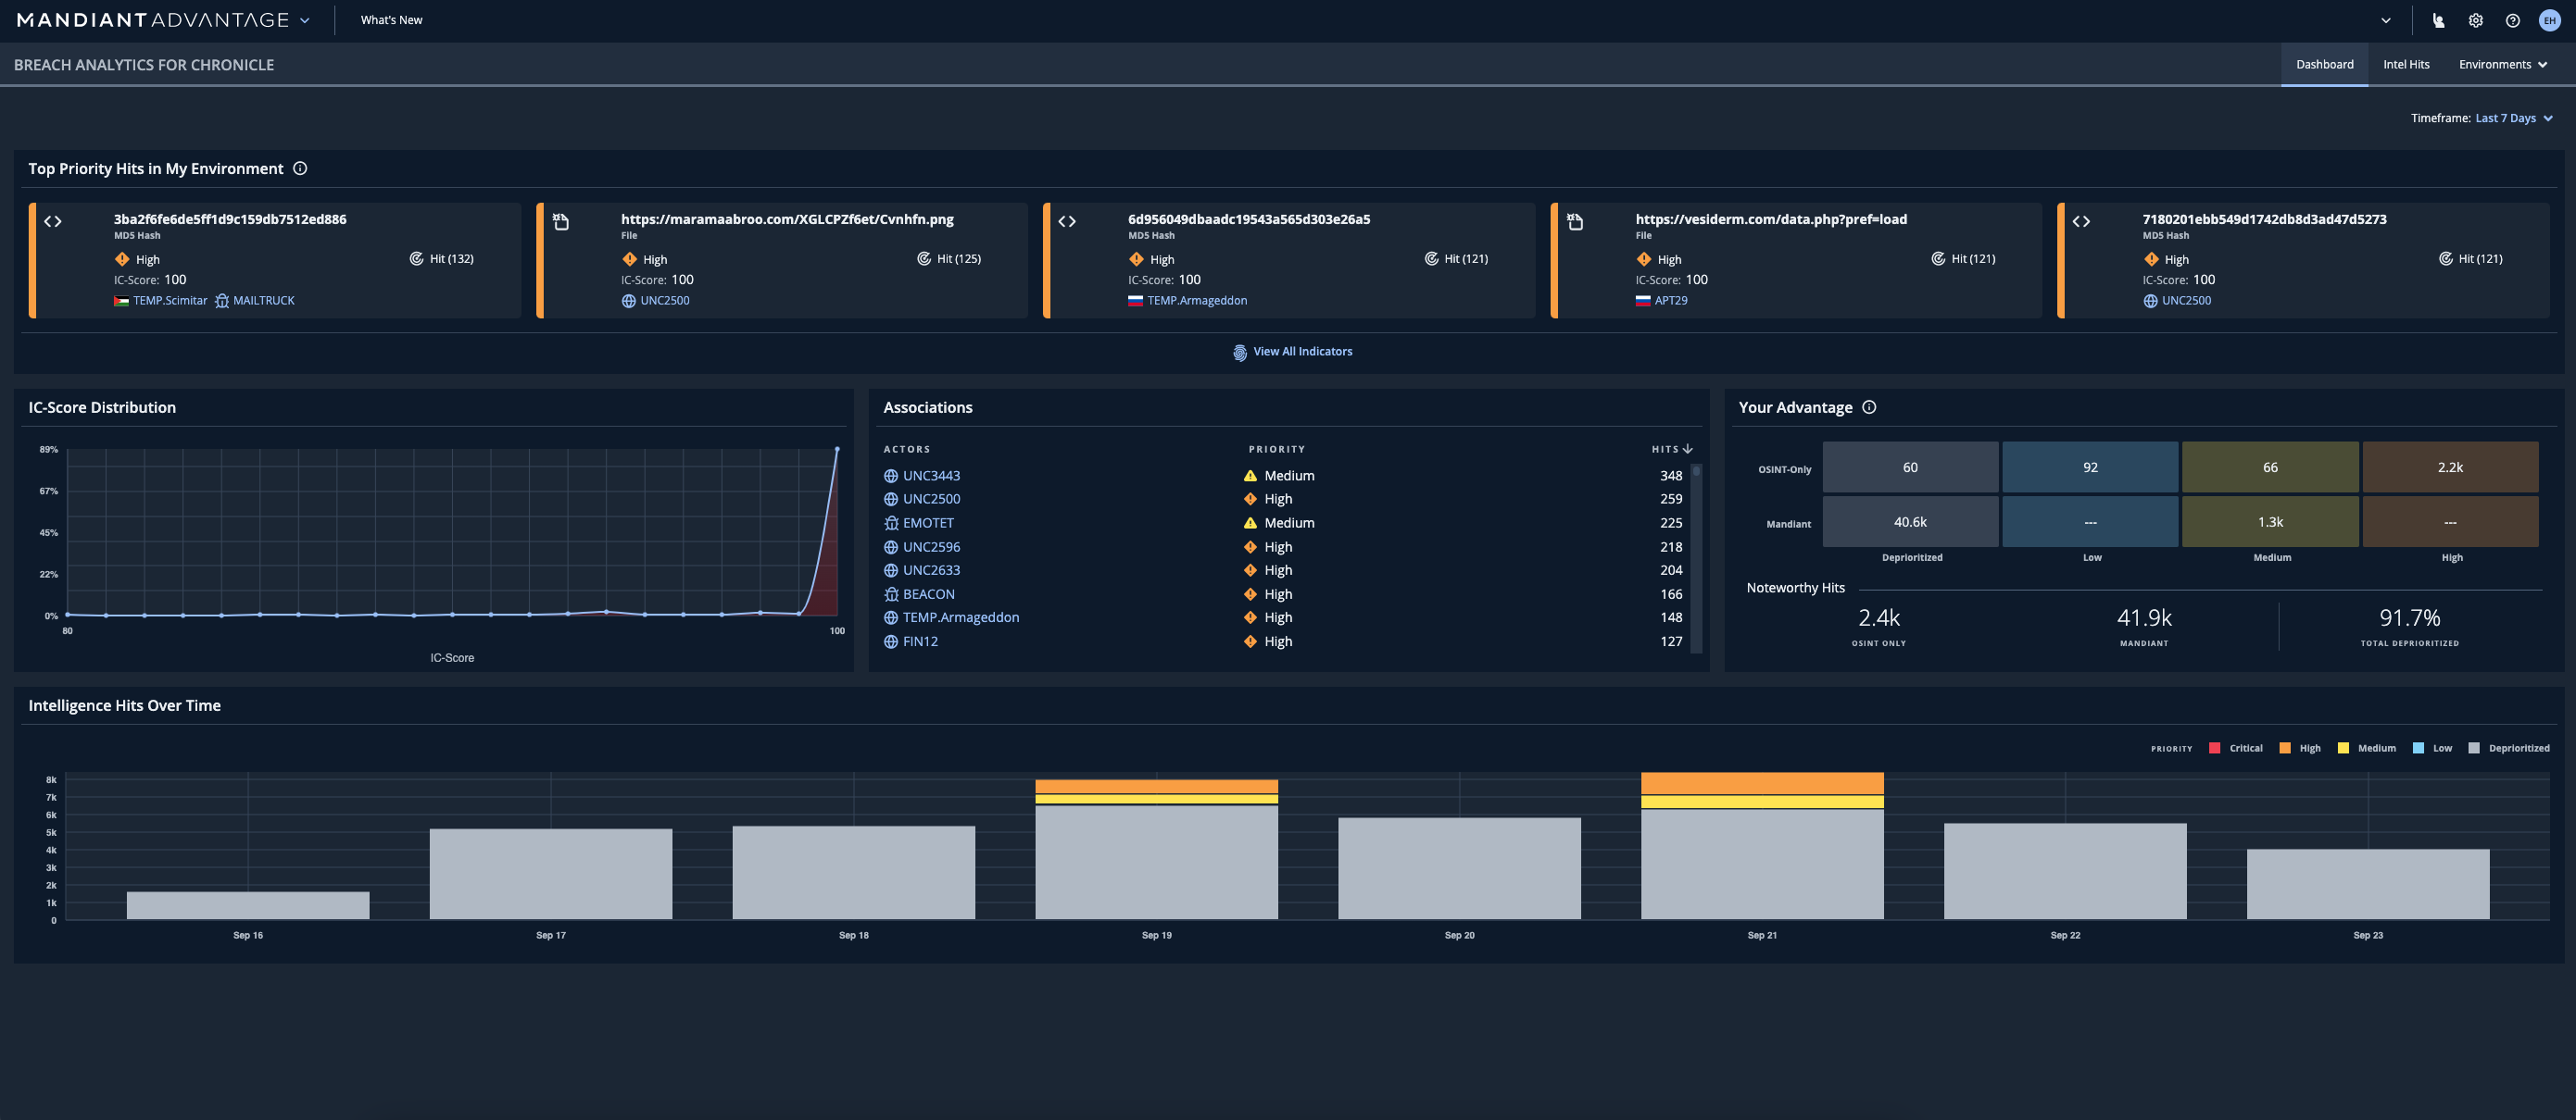Open the Mandiant Advantage product switcher chevron
The height and width of the screenshot is (1120, 2576).
305,20
